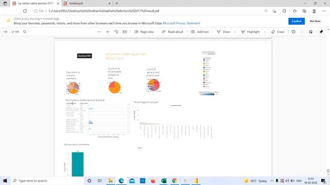Click the general and postal voter pie

pyautogui.click(x=154, y=85)
